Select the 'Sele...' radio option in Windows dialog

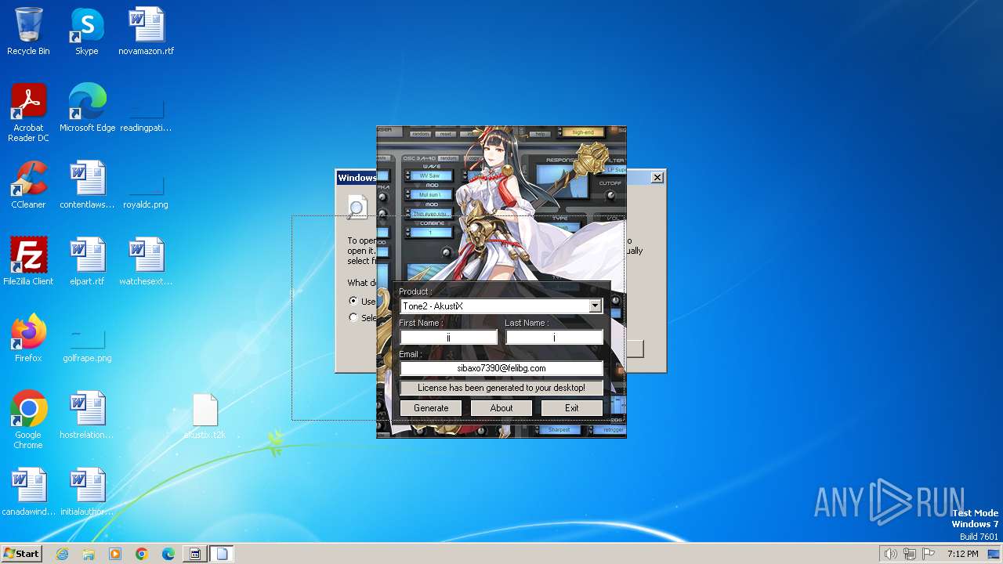click(353, 317)
